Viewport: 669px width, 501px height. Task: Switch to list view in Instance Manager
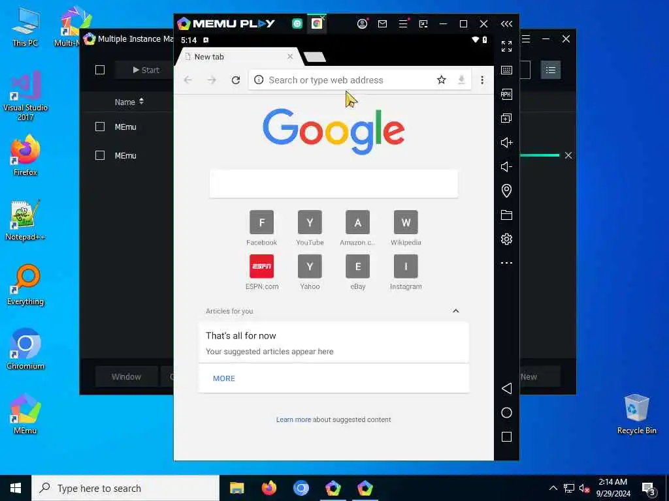coord(550,70)
